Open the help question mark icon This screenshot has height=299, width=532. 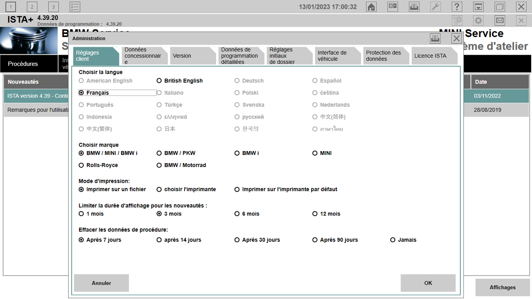coord(457,7)
